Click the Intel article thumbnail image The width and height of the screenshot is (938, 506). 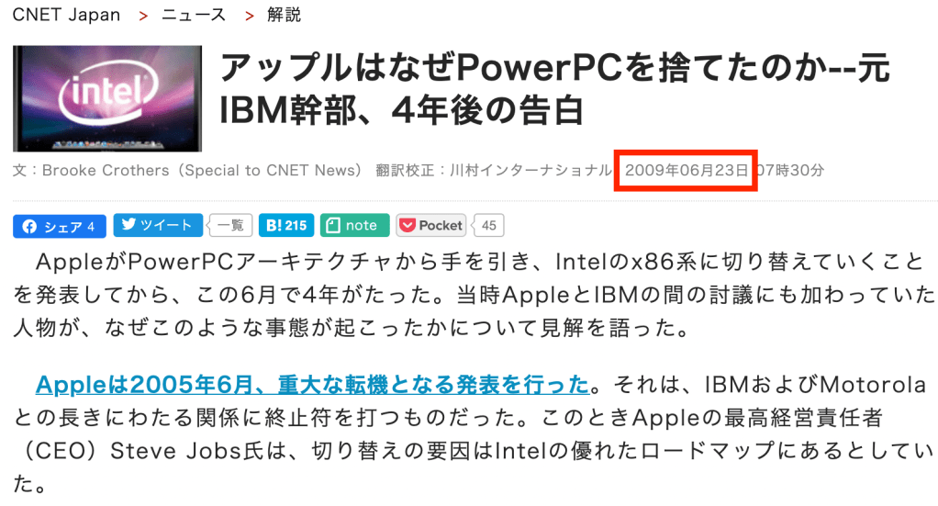(107, 98)
